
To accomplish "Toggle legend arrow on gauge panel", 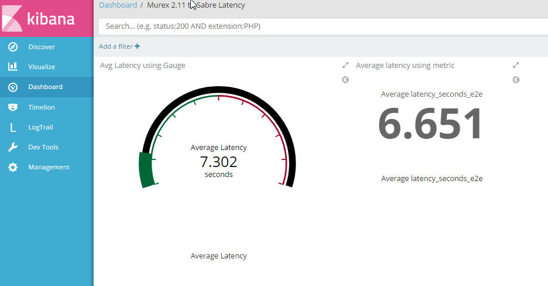I will pyautogui.click(x=345, y=80).
